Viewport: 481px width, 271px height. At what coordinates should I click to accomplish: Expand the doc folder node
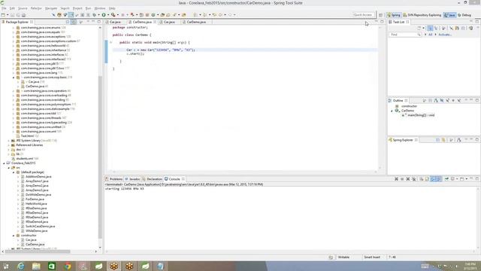(8, 150)
